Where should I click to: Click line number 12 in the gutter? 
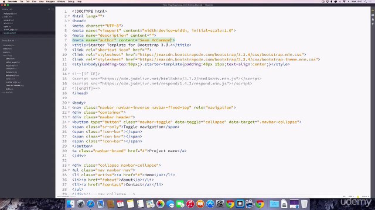pos(64,64)
